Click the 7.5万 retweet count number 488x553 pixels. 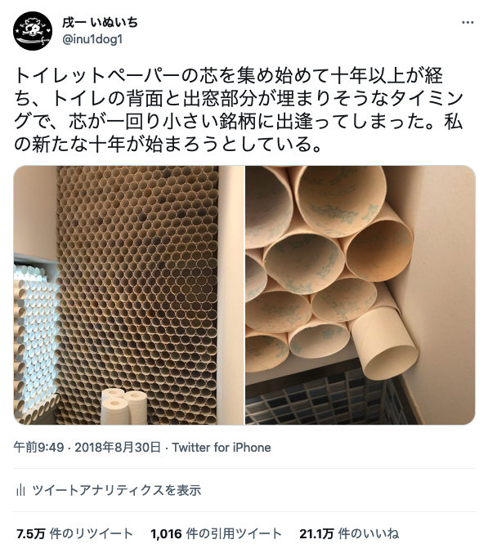pyautogui.click(x=31, y=533)
